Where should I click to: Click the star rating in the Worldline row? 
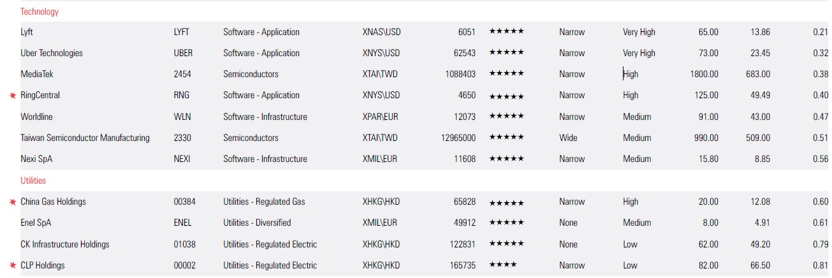click(506, 117)
